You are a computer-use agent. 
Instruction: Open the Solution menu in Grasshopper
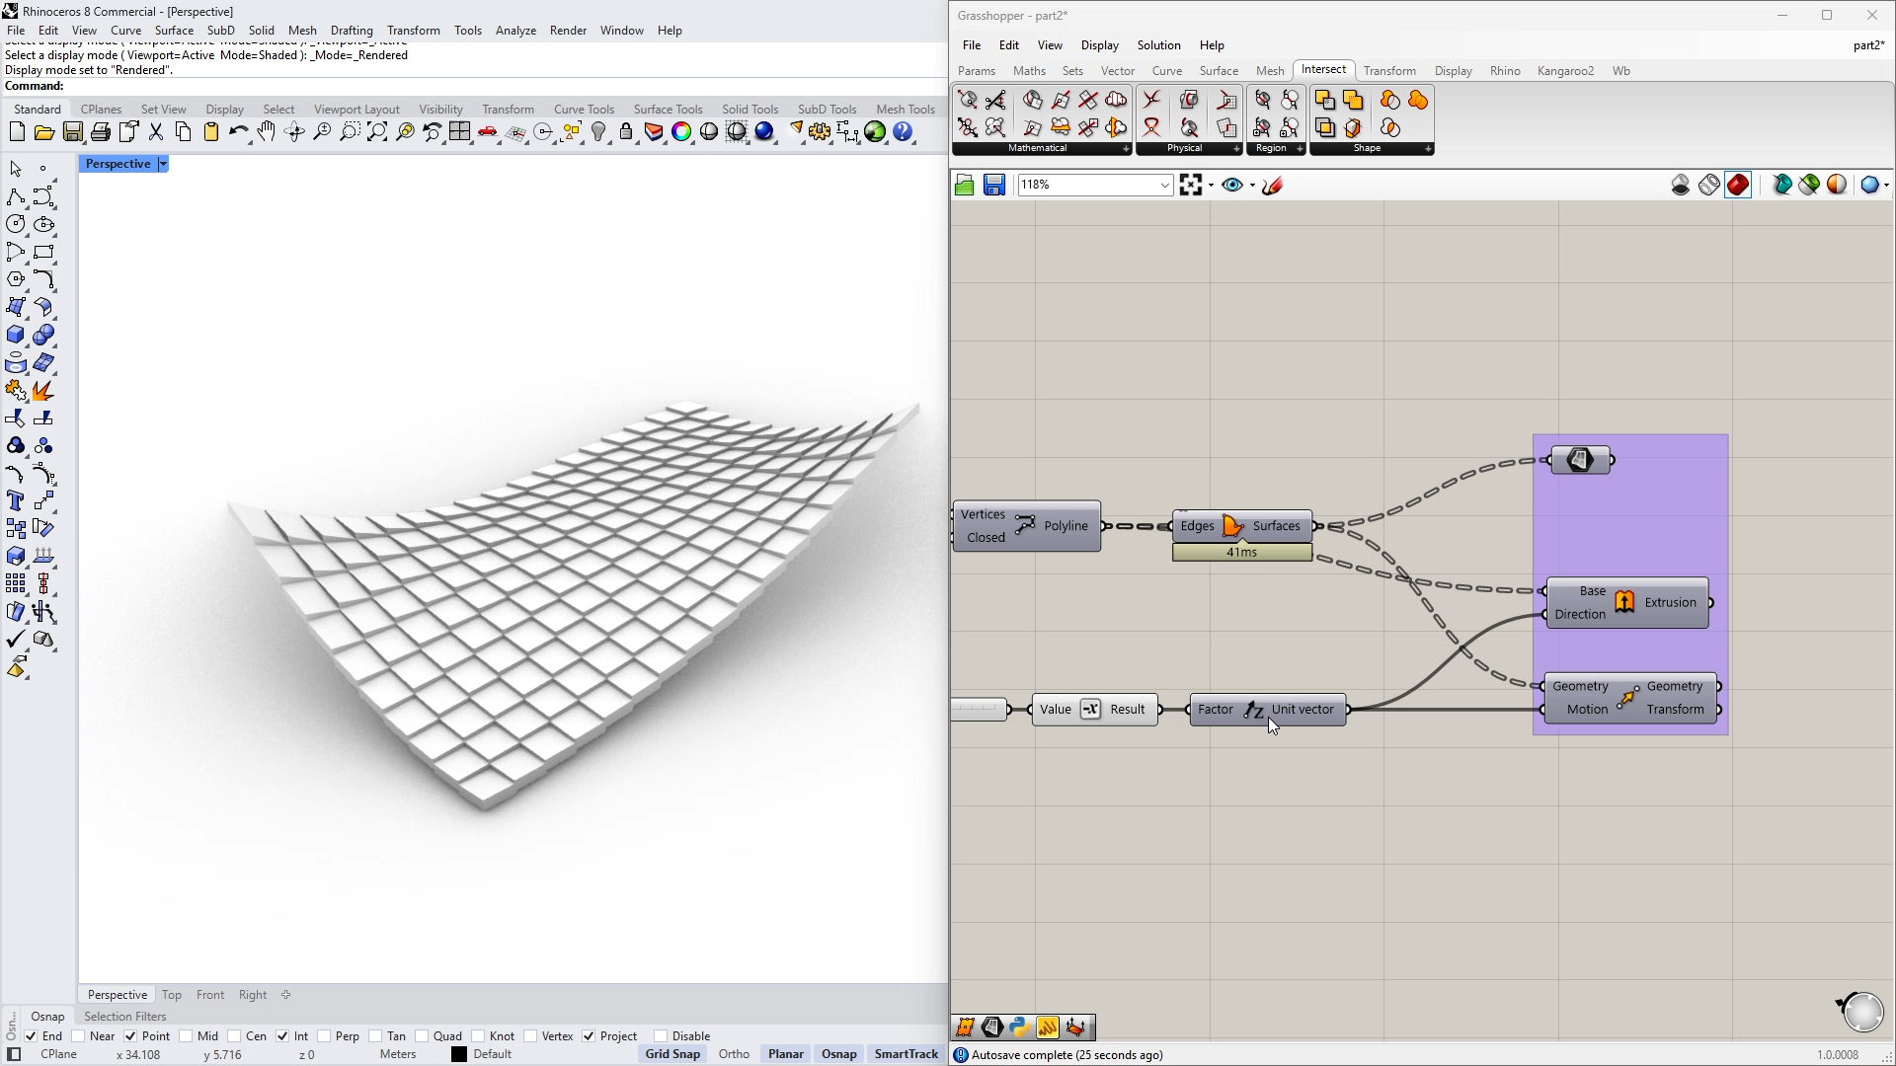[1157, 45]
